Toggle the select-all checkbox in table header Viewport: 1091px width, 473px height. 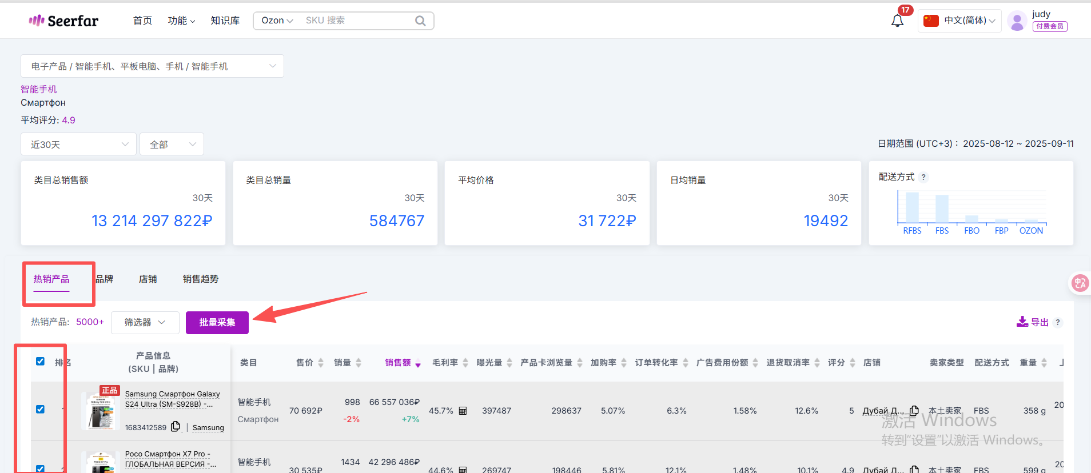click(40, 361)
